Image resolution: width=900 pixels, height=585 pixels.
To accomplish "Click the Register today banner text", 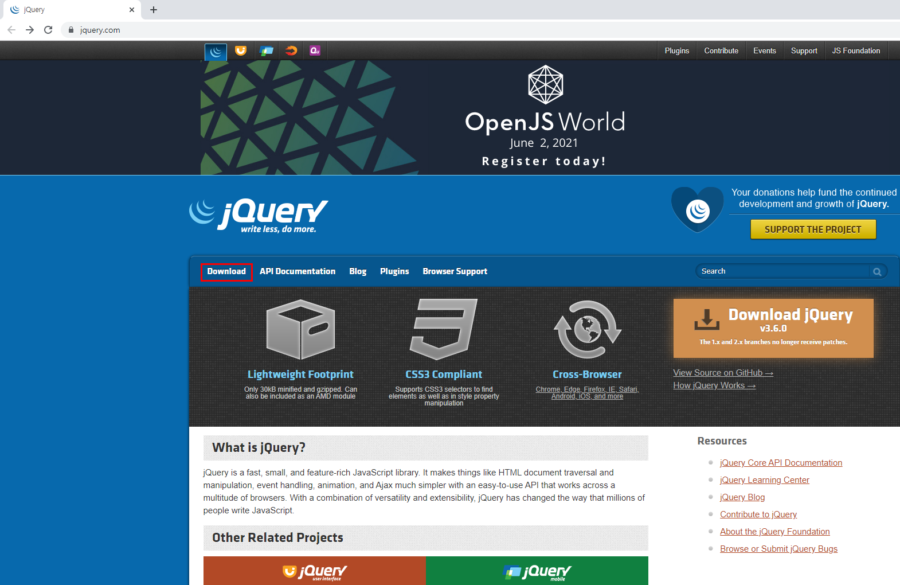I will 544,161.
